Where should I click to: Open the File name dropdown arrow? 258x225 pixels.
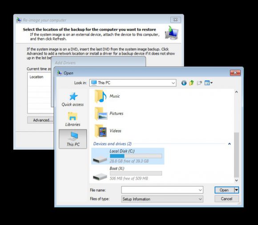200,190
